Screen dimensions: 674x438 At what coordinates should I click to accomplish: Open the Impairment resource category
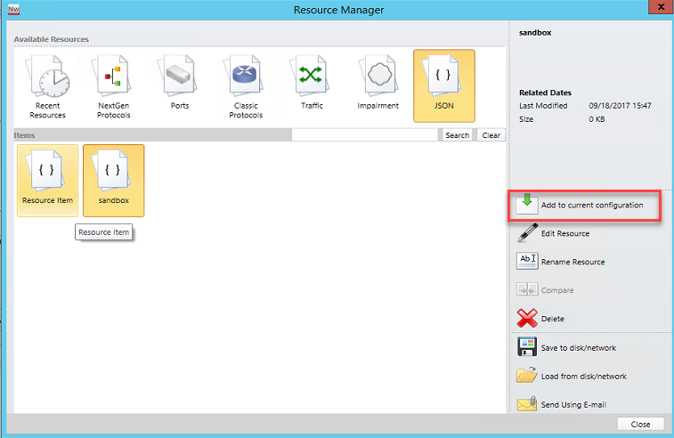380,85
